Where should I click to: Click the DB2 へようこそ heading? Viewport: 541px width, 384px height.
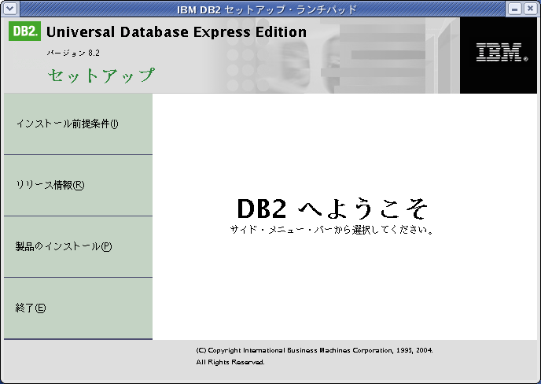333,209
